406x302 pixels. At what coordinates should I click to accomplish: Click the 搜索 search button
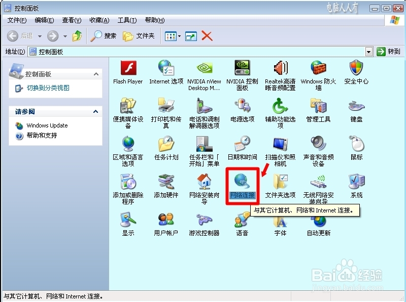coord(104,36)
